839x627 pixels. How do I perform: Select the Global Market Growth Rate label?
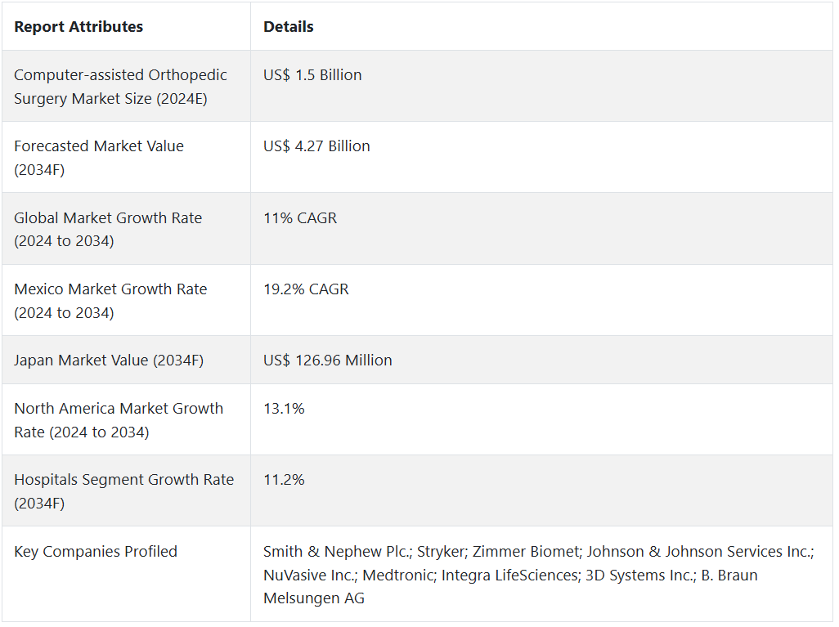(x=108, y=230)
